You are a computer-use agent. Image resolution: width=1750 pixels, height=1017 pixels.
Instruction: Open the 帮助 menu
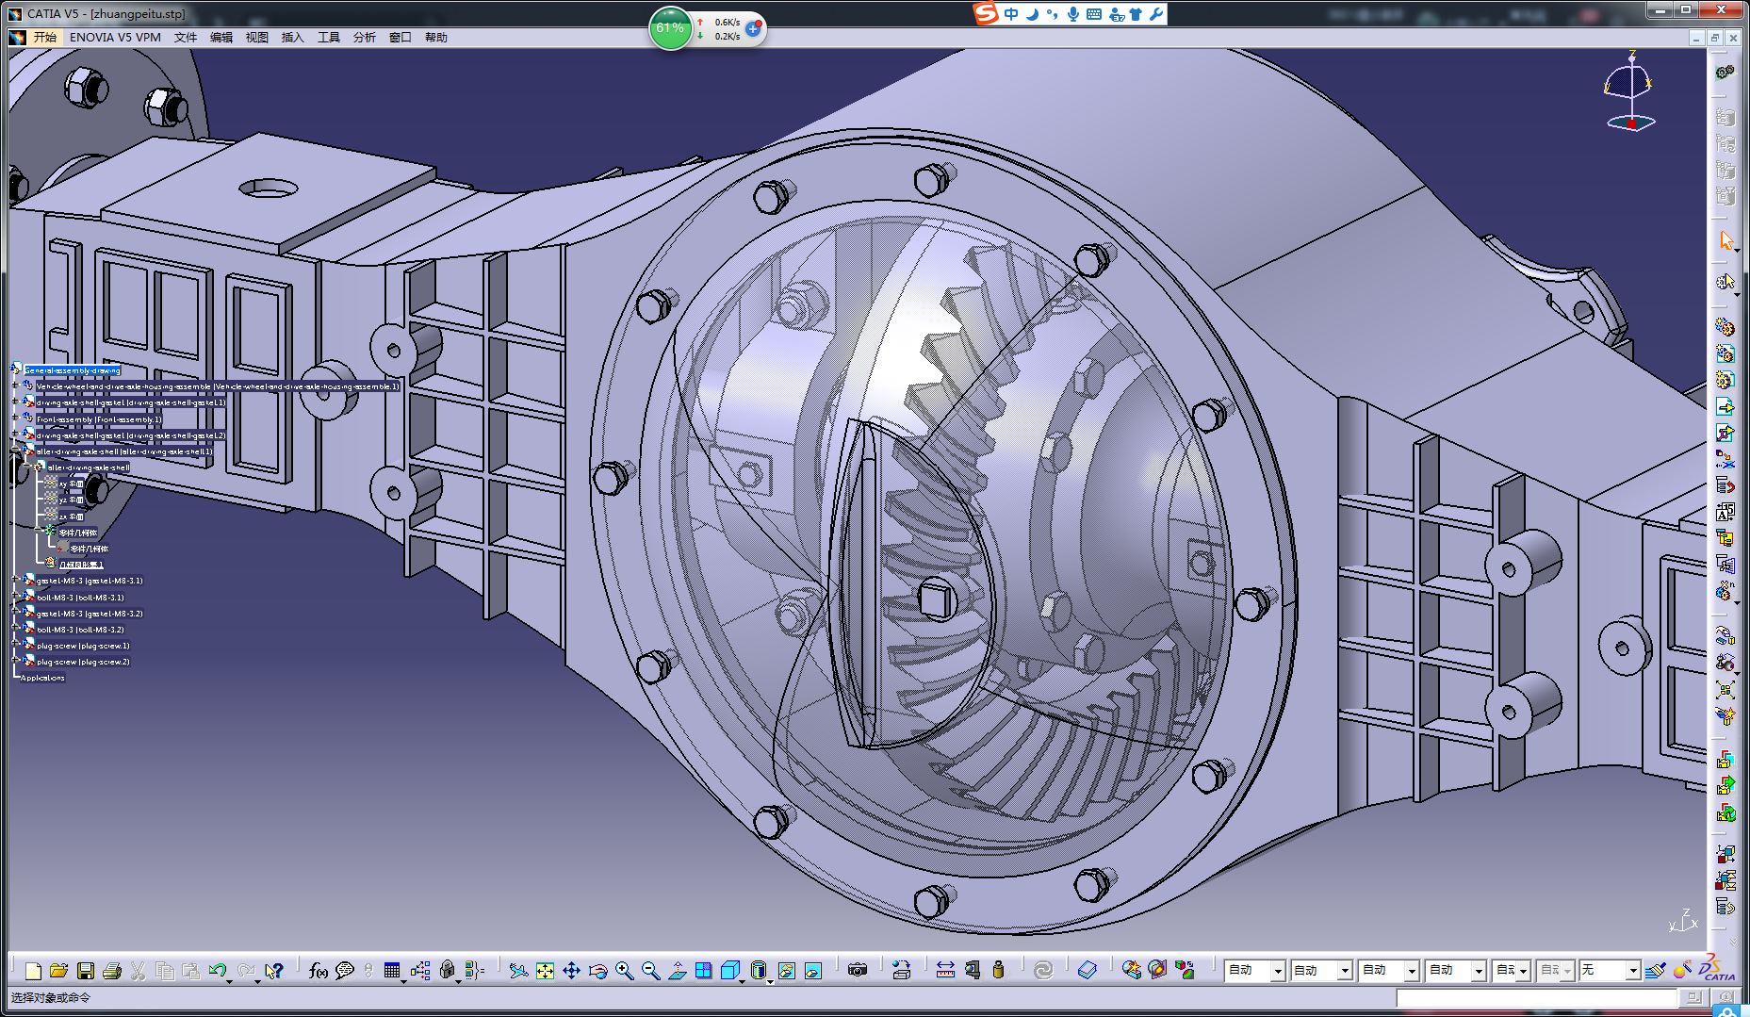coord(435,38)
